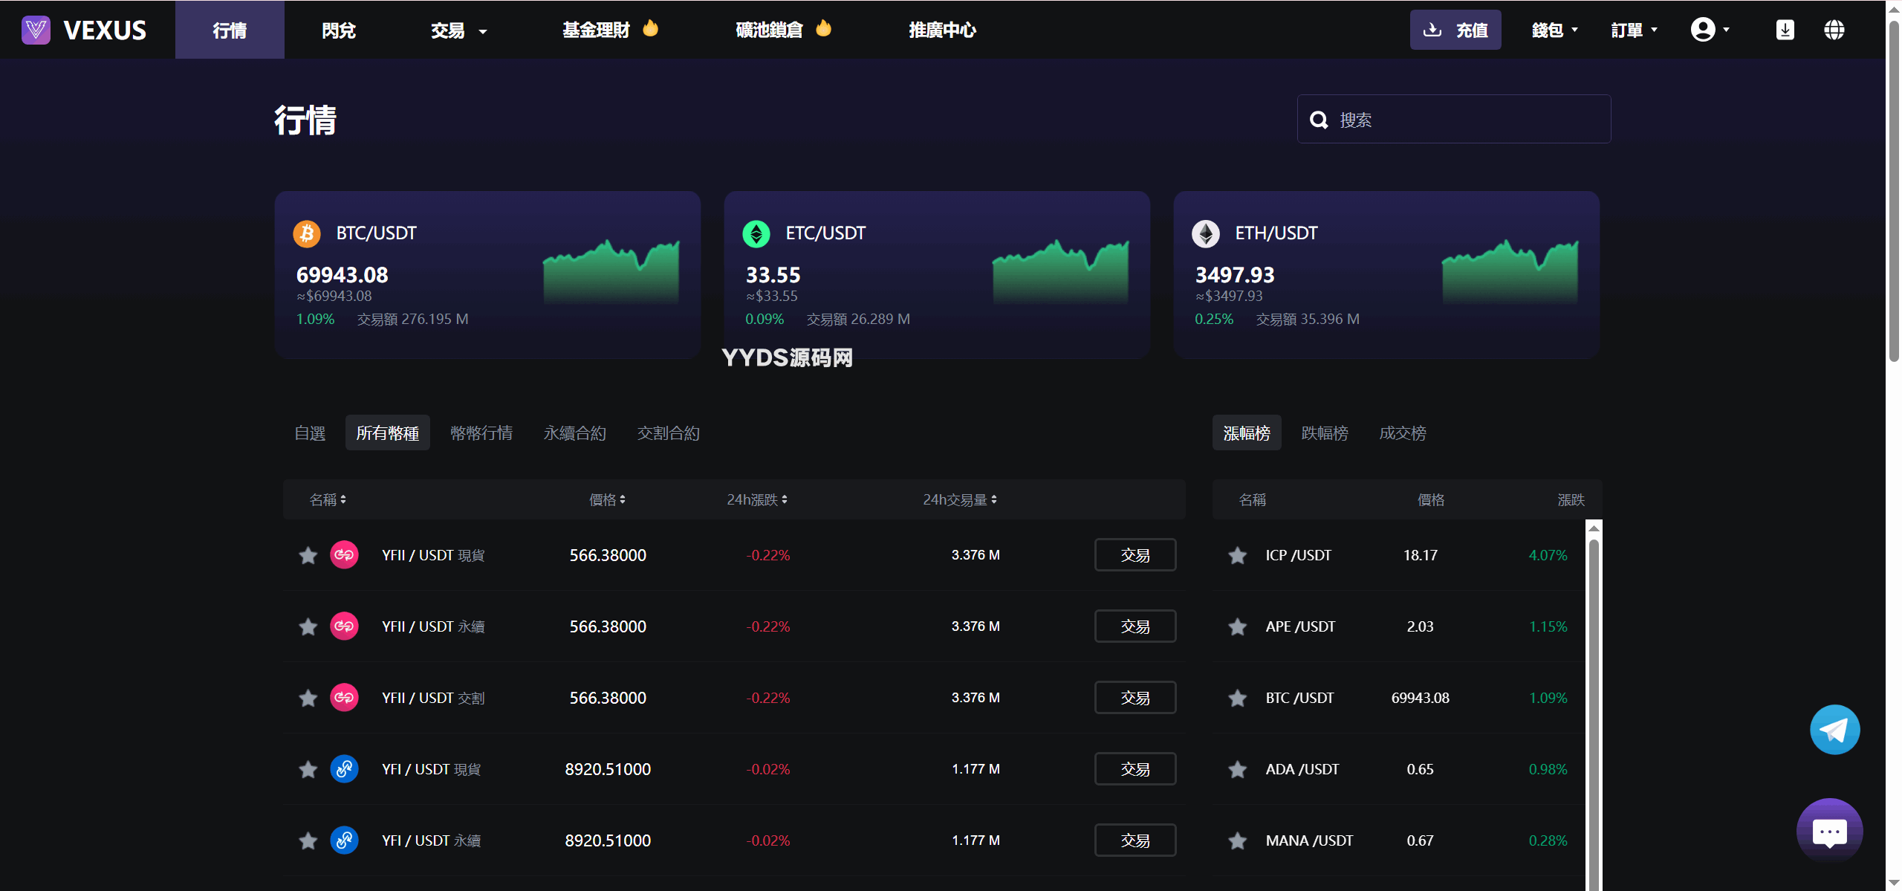Click the globe language icon
This screenshot has width=1902, height=891.
[x=1834, y=30]
